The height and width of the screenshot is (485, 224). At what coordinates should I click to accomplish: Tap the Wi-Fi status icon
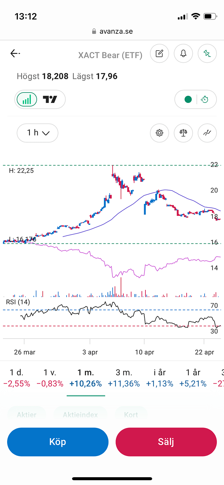[x=195, y=16]
